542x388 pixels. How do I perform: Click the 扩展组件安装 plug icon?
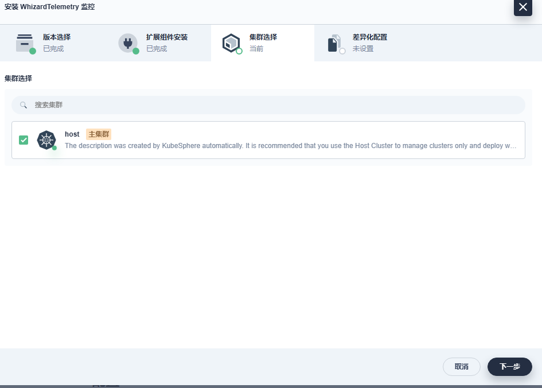pyautogui.click(x=128, y=43)
